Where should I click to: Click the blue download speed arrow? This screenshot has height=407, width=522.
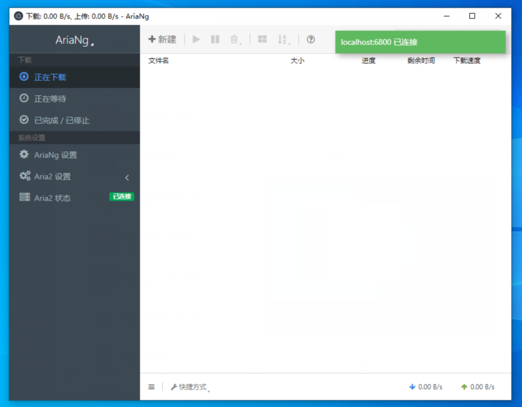(412, 386)
